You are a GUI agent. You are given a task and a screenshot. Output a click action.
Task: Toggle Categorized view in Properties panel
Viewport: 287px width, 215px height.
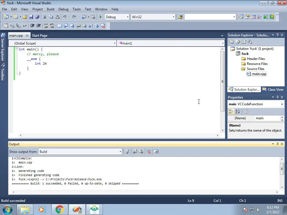(231, 111)
